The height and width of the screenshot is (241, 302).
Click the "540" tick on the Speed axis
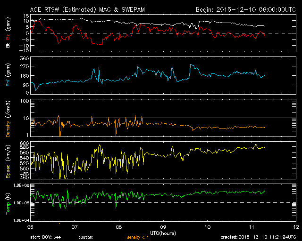click(x=25, y=158)
